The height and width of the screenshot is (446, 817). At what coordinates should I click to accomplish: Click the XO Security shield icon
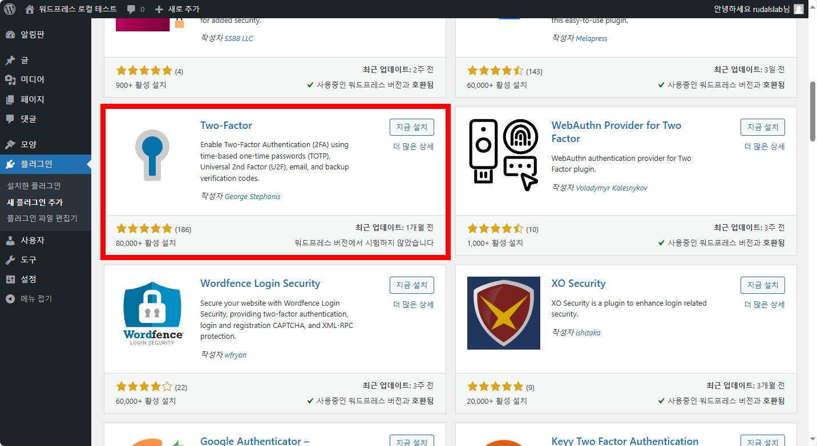[504, 313]
